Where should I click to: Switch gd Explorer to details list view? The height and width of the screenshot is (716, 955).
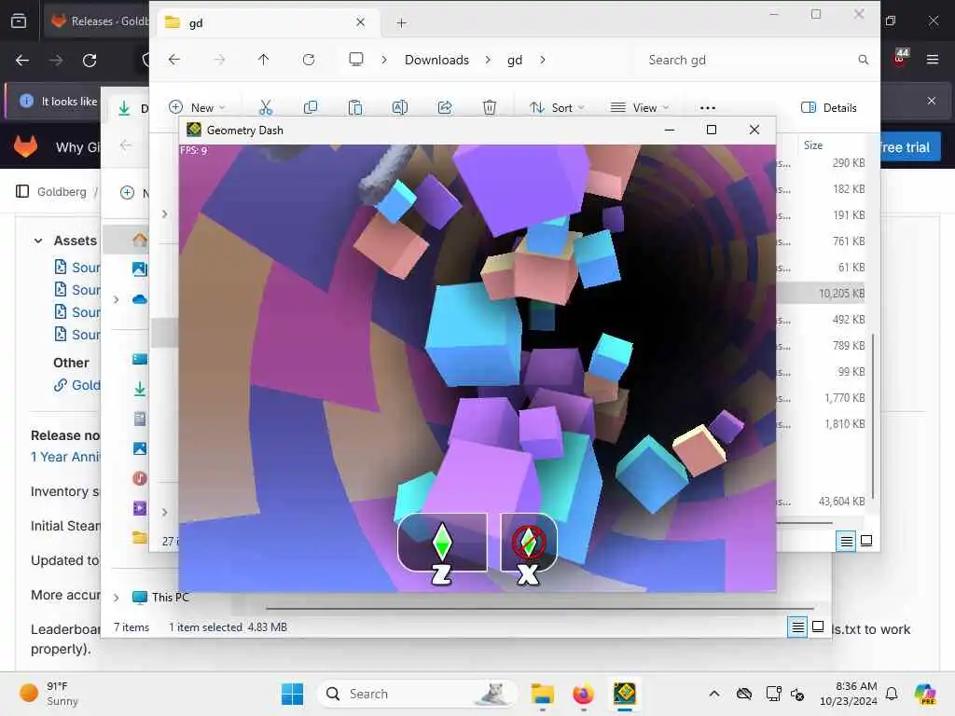846,541
